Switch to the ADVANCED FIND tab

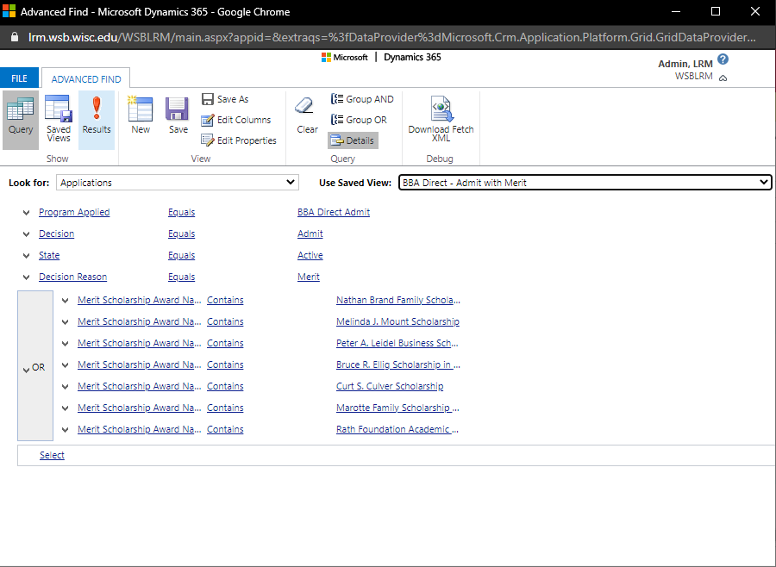(x=86, y=79)
